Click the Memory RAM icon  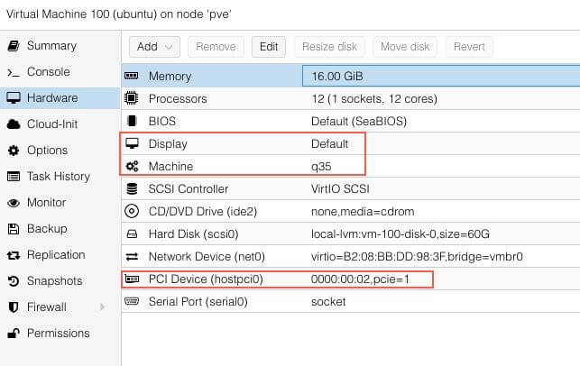[132, 77]
